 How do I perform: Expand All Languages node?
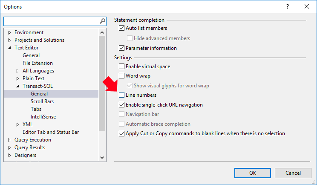[17, 71]
